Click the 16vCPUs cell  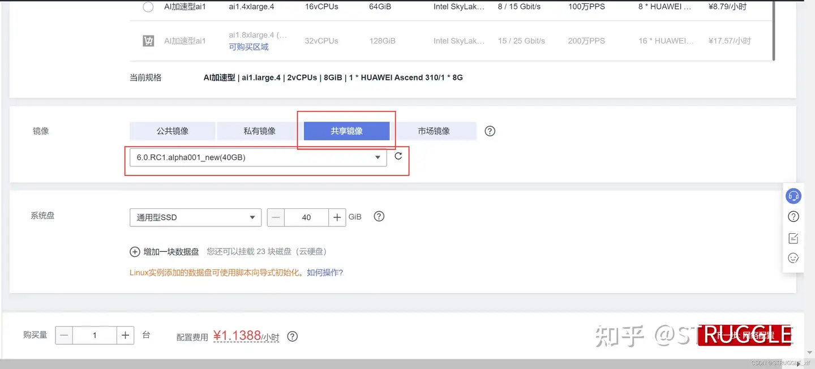pos(321,7)
